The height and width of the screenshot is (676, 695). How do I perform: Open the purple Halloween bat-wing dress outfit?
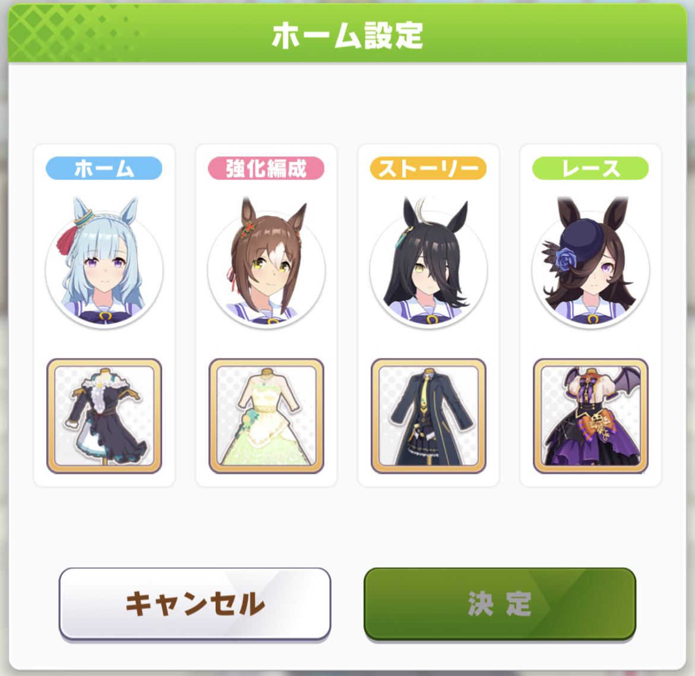click(x=590, y=416)
